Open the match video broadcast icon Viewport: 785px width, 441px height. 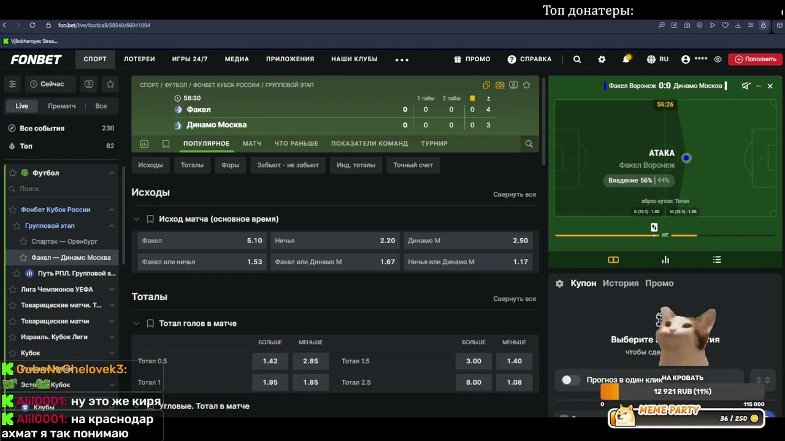[x=513, y=85]
